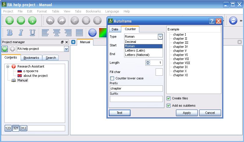The width and height of the screenshot is (244, 142).
Task: Toggle Underline formatting
Action: (32, 32)
